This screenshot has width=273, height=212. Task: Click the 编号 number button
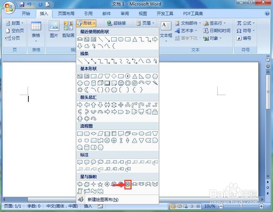click(244, 38)
